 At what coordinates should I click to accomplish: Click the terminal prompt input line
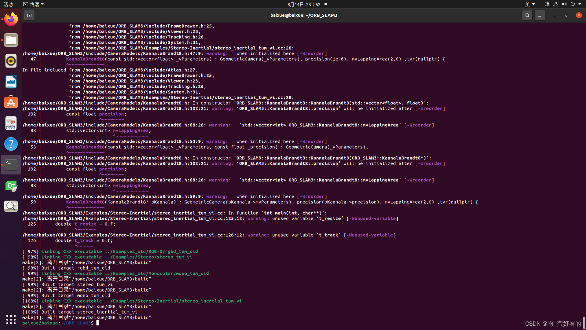click(98, 323)
